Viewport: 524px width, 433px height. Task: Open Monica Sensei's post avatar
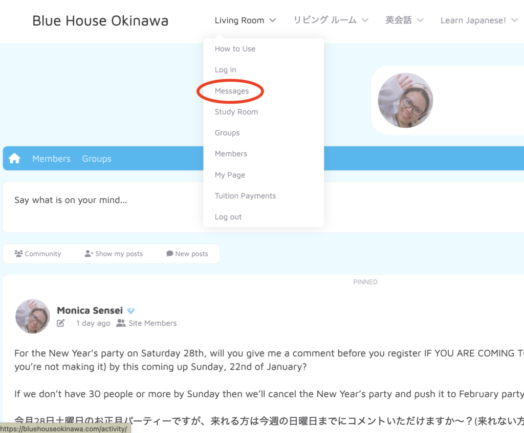pos(33,316)
